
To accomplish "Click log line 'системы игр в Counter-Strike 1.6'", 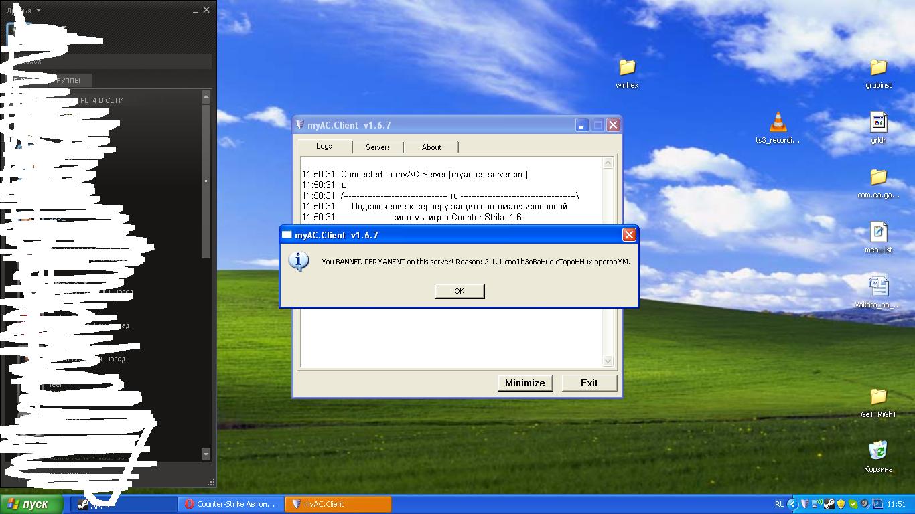I will pyautogui.click(x=457, y=218).
